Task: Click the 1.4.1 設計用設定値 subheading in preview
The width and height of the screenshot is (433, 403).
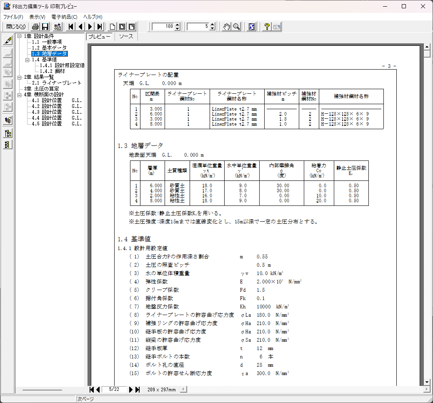Action: click(x=143, y=248)
